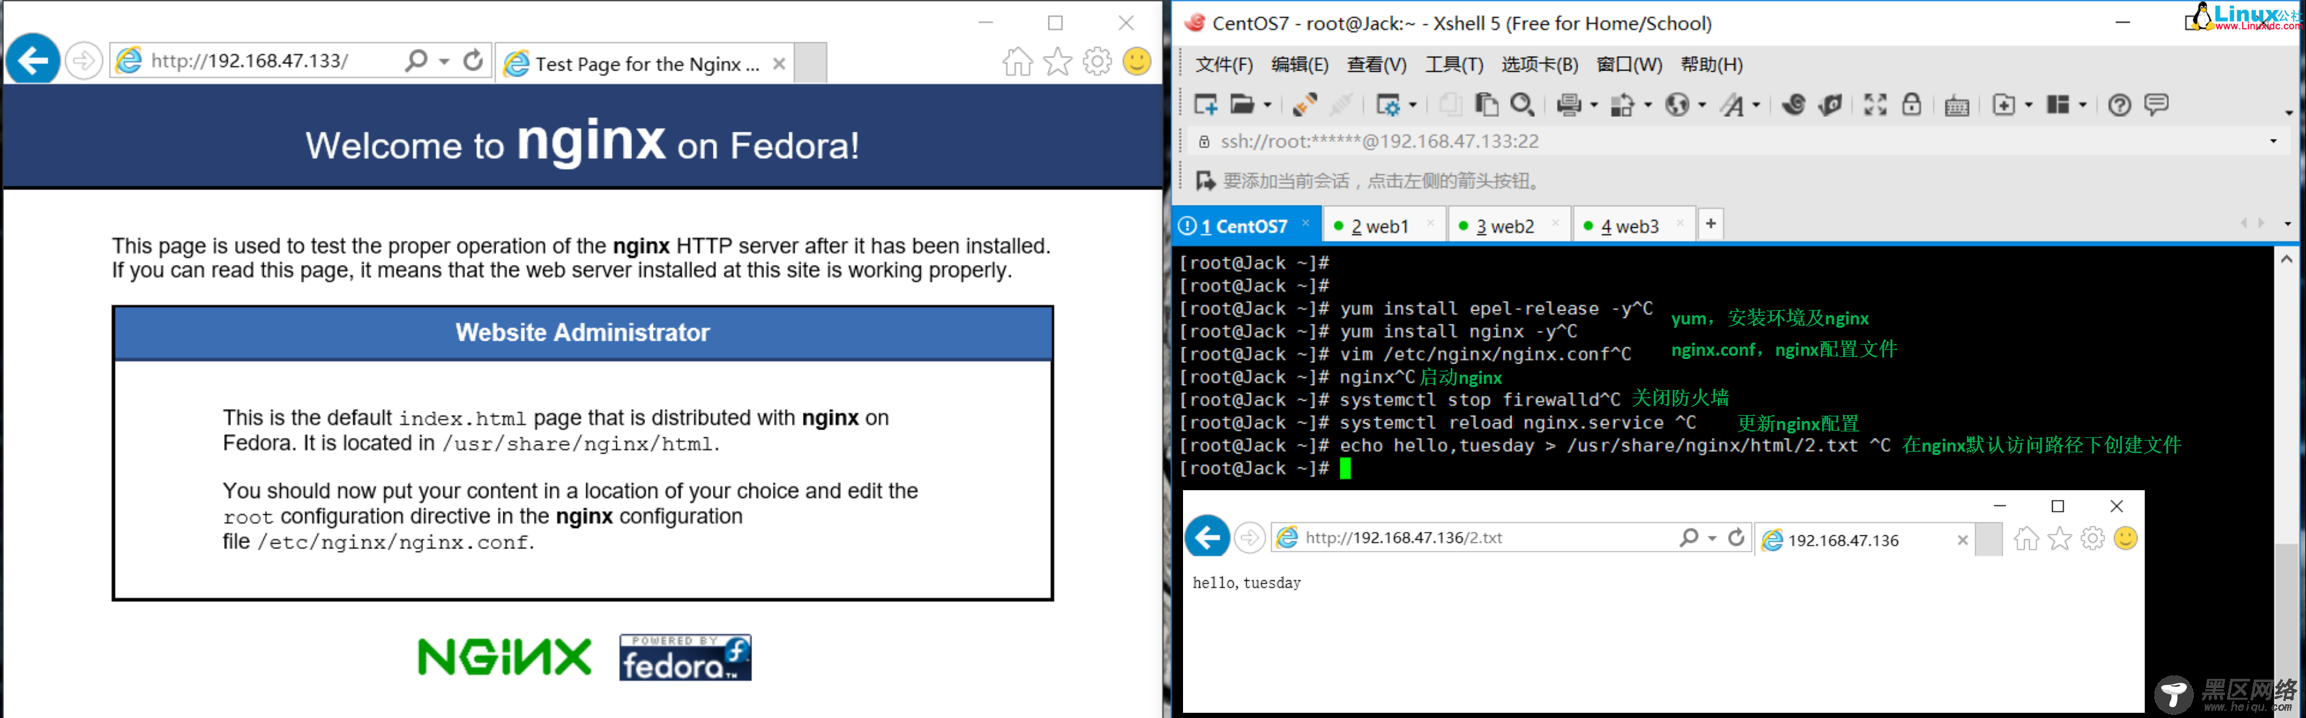This screenshot has width=2306, height=718.
Task: Open the 工具(T) menu
Action: (x=1454, y=65)
